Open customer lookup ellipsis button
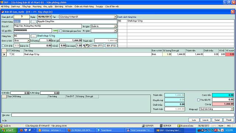Screen dimensions: 236x133 34,22
